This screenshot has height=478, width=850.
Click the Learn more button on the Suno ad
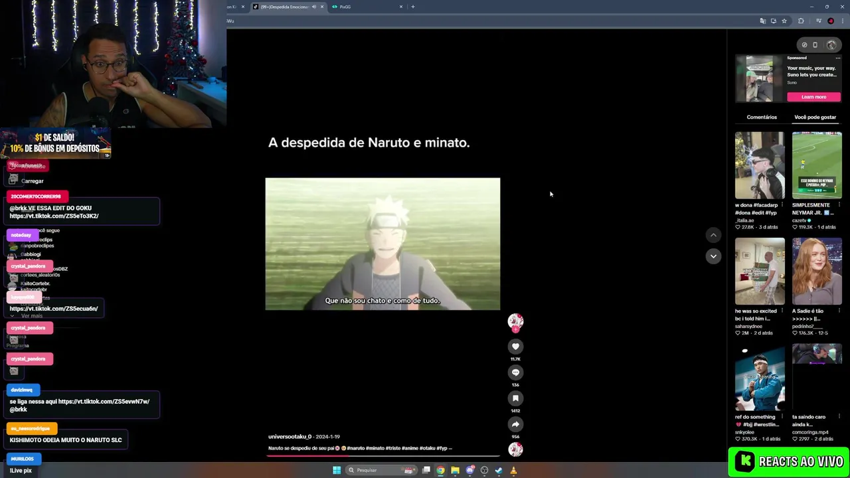click(814, 97)
